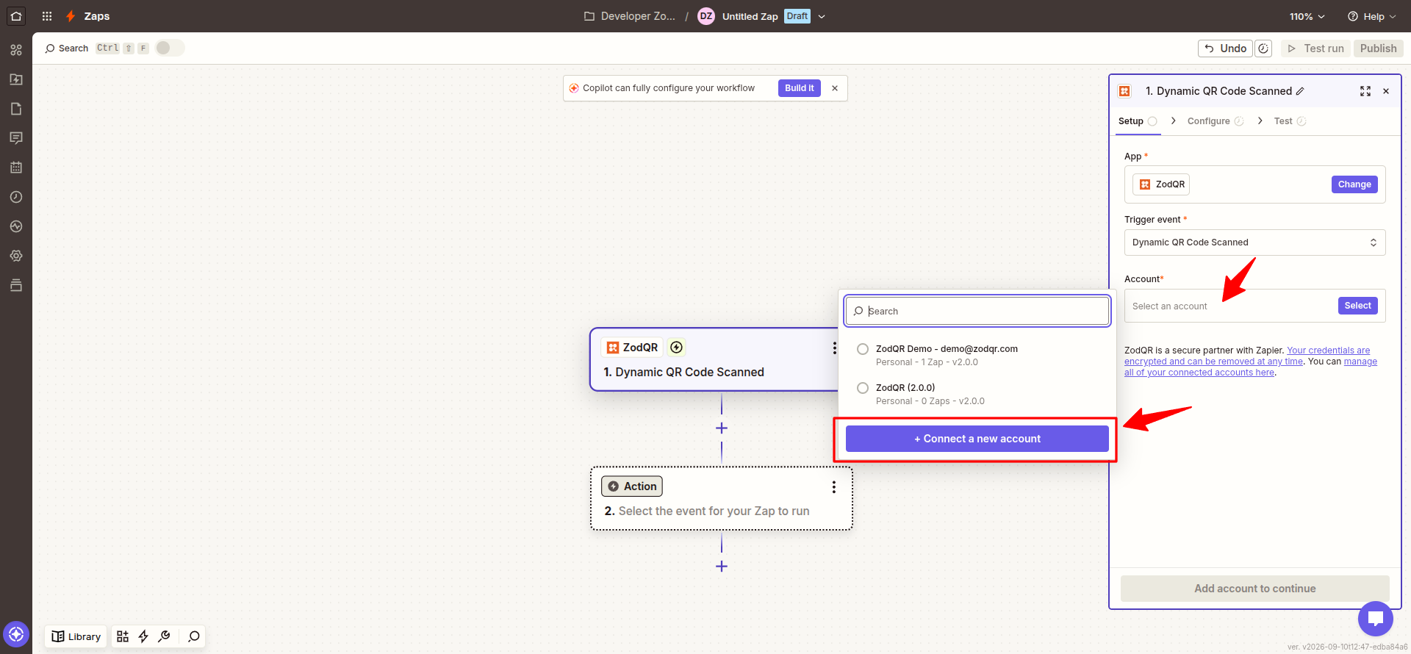The image size is (1411, 654).
Task: Click the pencil icon to rename the step
Action: 1300,91
